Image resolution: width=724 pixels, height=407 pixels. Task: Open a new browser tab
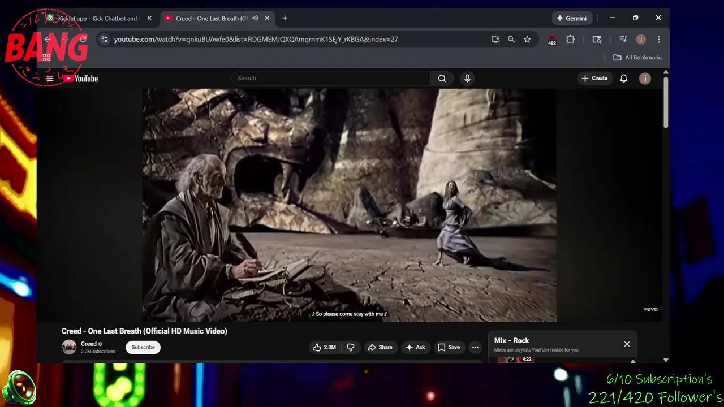(x=285, y=18)
